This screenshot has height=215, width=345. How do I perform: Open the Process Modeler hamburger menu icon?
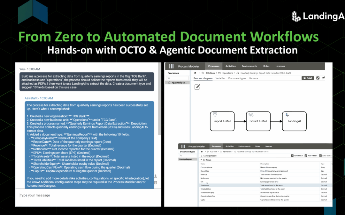(172, 66)
